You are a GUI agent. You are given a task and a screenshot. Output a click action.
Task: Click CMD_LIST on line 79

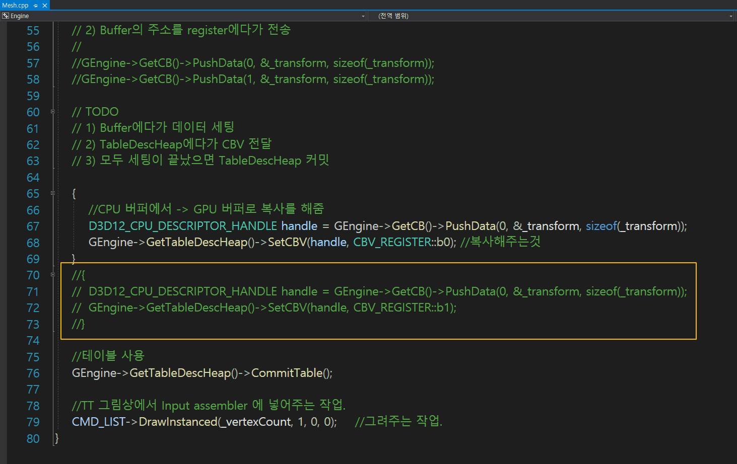click(x=98, y=422)
